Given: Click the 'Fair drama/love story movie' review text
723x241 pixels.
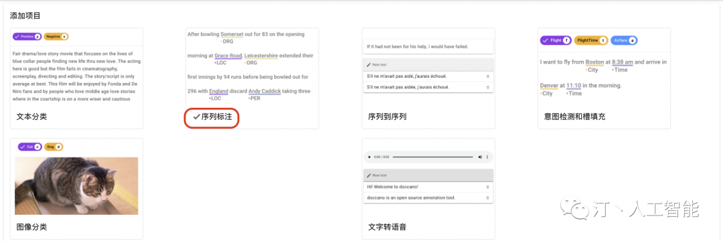Looking at the screenshot, I should click(76, 76).
